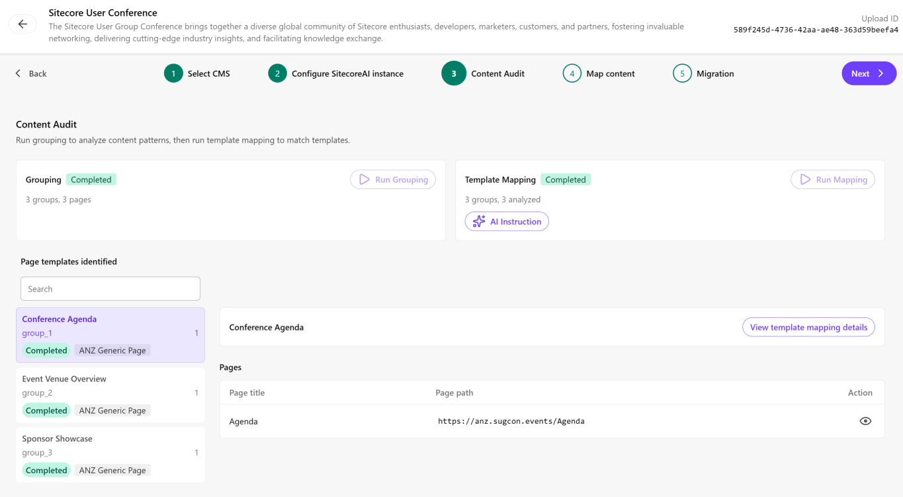Screen dimensions: 903x497
Task: Click the Run Grouping button
Action: pos(393,179)
